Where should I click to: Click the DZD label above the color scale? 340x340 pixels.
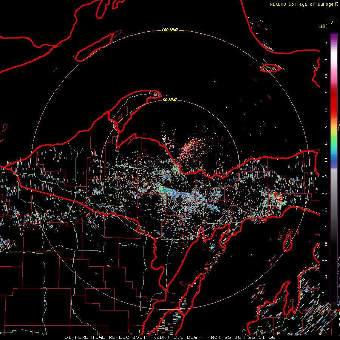[332, 23]
